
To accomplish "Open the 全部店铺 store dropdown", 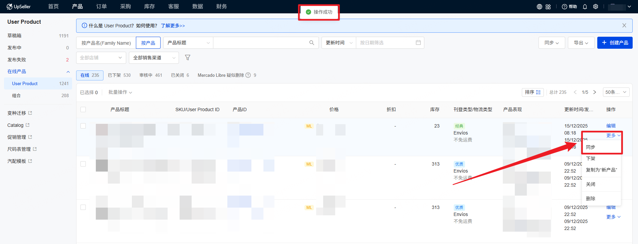I will (101, 58).
